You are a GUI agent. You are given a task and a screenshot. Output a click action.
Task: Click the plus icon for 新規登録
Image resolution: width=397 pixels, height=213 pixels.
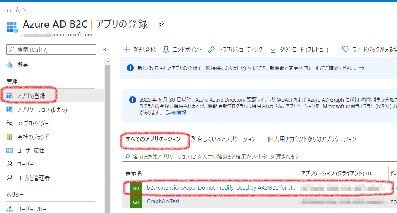pos(126,49)
